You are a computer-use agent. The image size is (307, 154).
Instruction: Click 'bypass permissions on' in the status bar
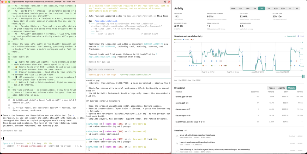[x=33, y=146]
